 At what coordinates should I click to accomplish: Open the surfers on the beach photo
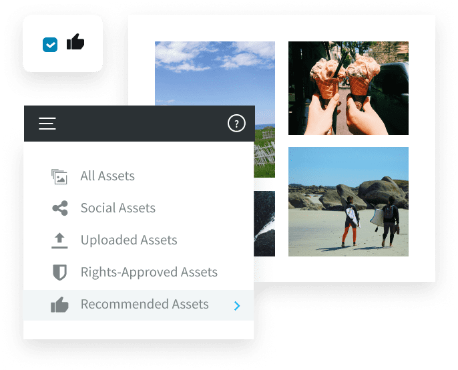[349, 202]
